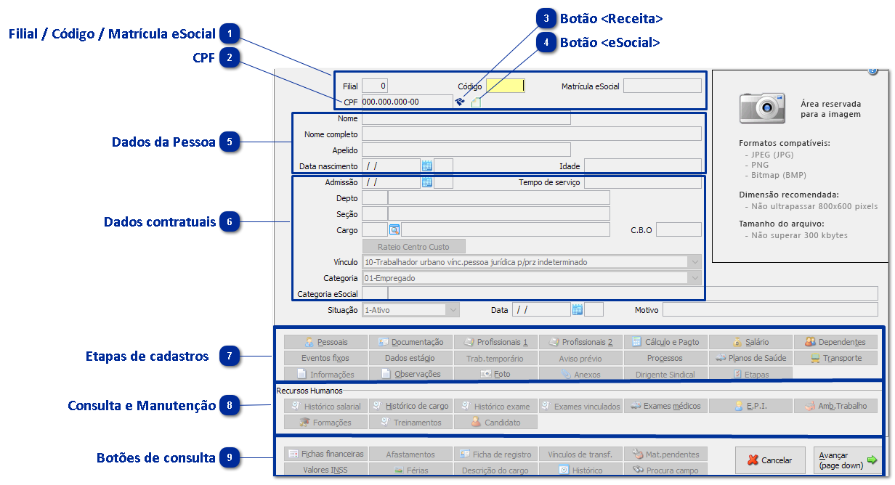Open the Documentação step
Screen dimensions: 895x485
pyautogui.click(x=410, y=342)
